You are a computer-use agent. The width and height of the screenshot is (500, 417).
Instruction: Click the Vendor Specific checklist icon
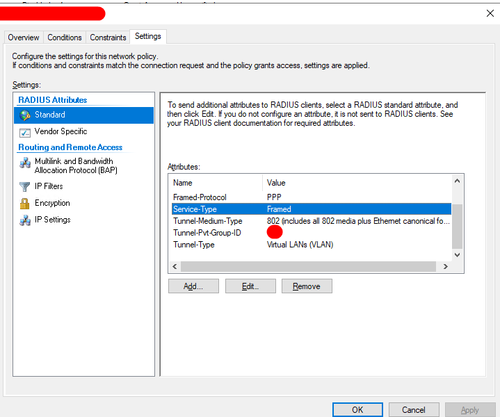pyautogui.click(x=25, y=132)
